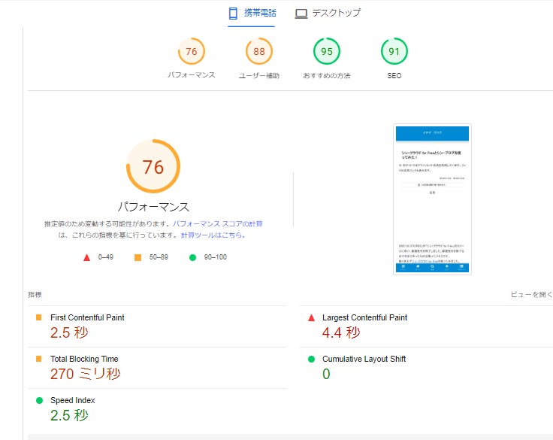Jump to the パフォーマンス 76 score gauge at top
The width and height of the screenshot is (553, 440).
[192, 52]
